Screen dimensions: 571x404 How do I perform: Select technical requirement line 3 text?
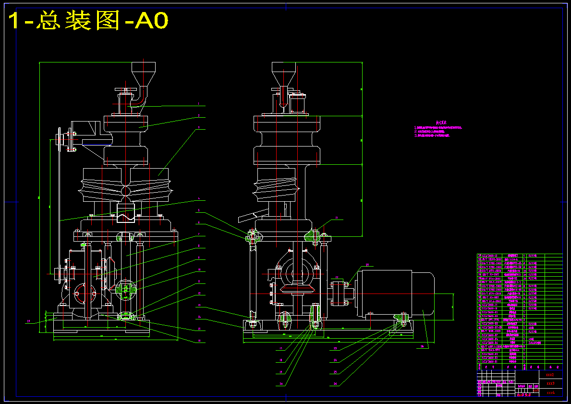pyautogui.click(x=432, y=135)
